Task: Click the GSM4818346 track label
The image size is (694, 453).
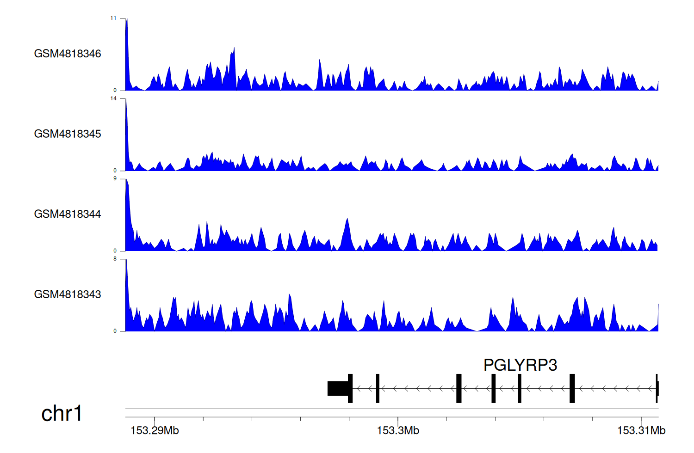Action: tap(68, 54)
